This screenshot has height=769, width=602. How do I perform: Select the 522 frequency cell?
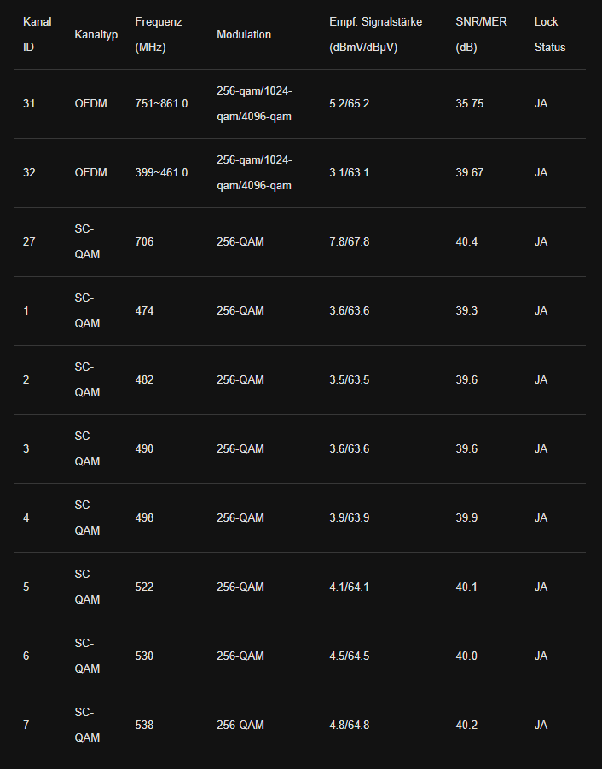click(144, 587)
